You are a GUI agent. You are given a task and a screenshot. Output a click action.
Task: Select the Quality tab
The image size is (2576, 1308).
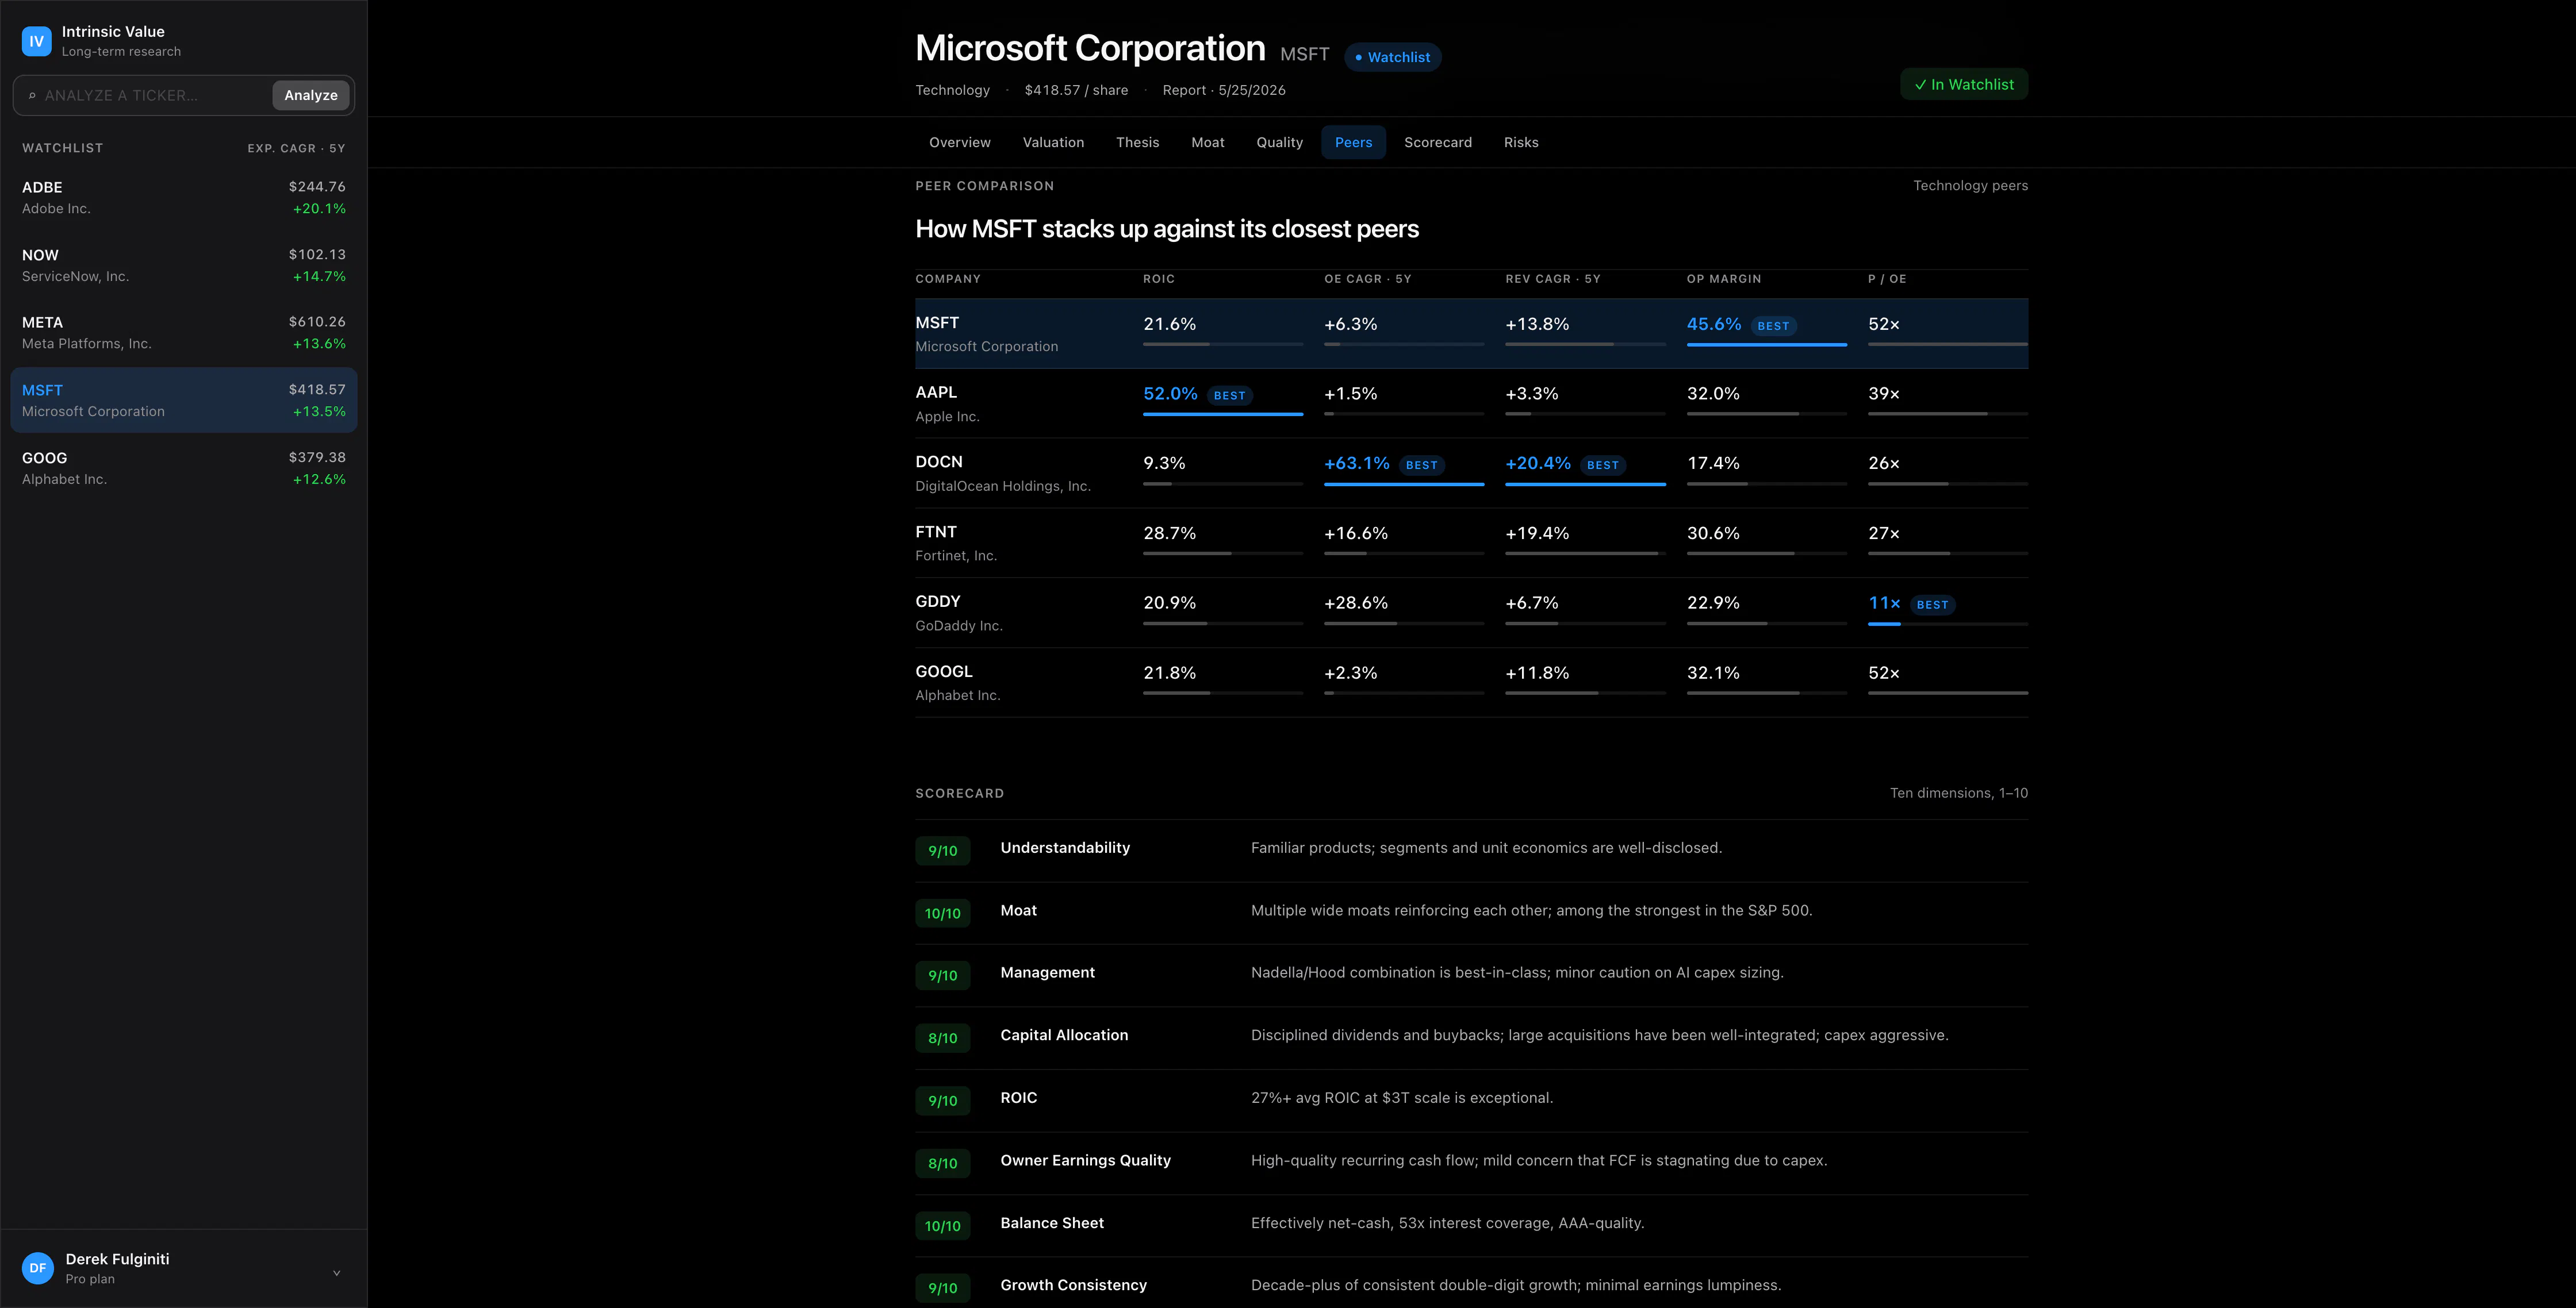coord(1280,143)
